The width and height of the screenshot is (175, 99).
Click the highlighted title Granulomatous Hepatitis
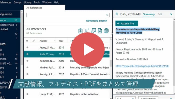pos(137,31)
